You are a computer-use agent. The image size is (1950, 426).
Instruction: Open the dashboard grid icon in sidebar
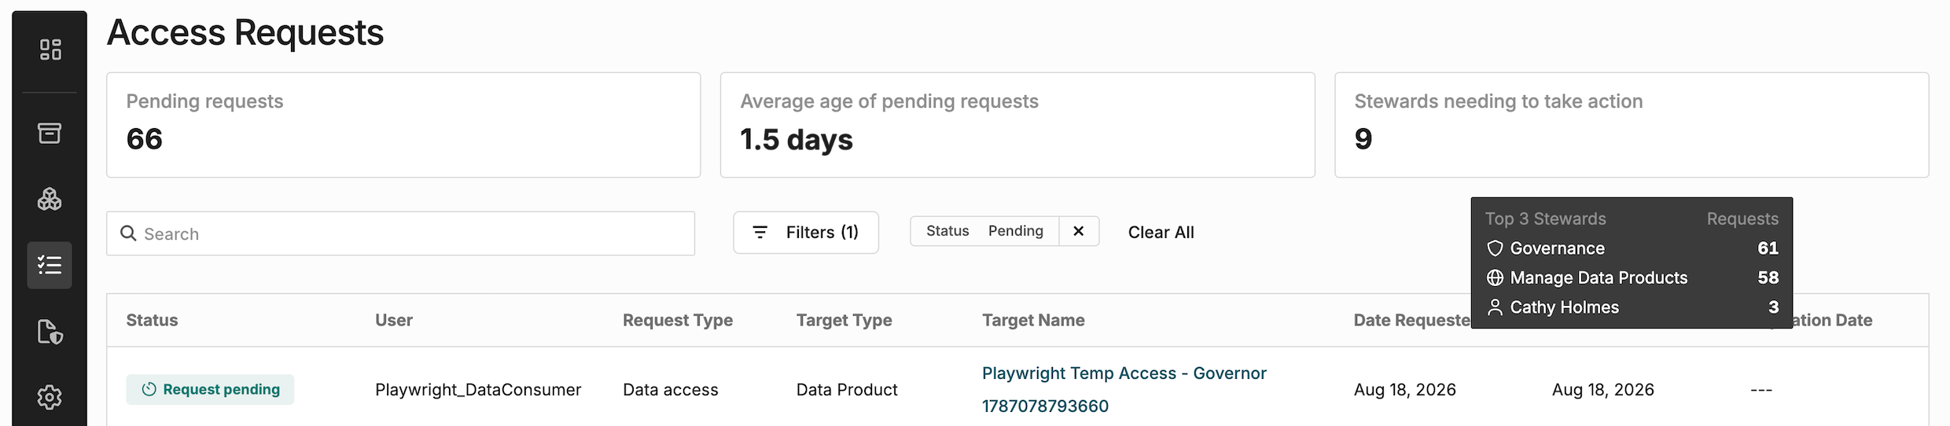coord(50,50)
